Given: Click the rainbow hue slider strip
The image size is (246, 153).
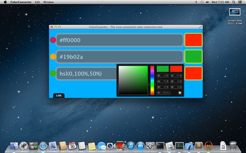Looking at the screenshot, I should (152, 80).
